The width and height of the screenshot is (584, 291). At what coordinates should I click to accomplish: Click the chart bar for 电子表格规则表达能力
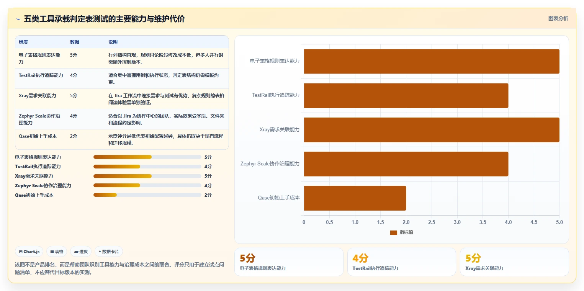coord(432,61)
